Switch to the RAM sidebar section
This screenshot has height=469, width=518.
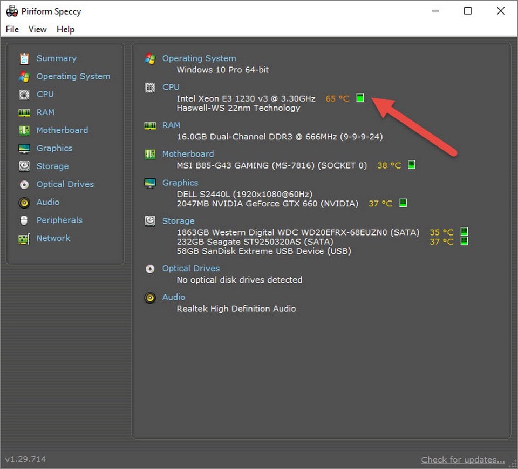tap(45, 112)
